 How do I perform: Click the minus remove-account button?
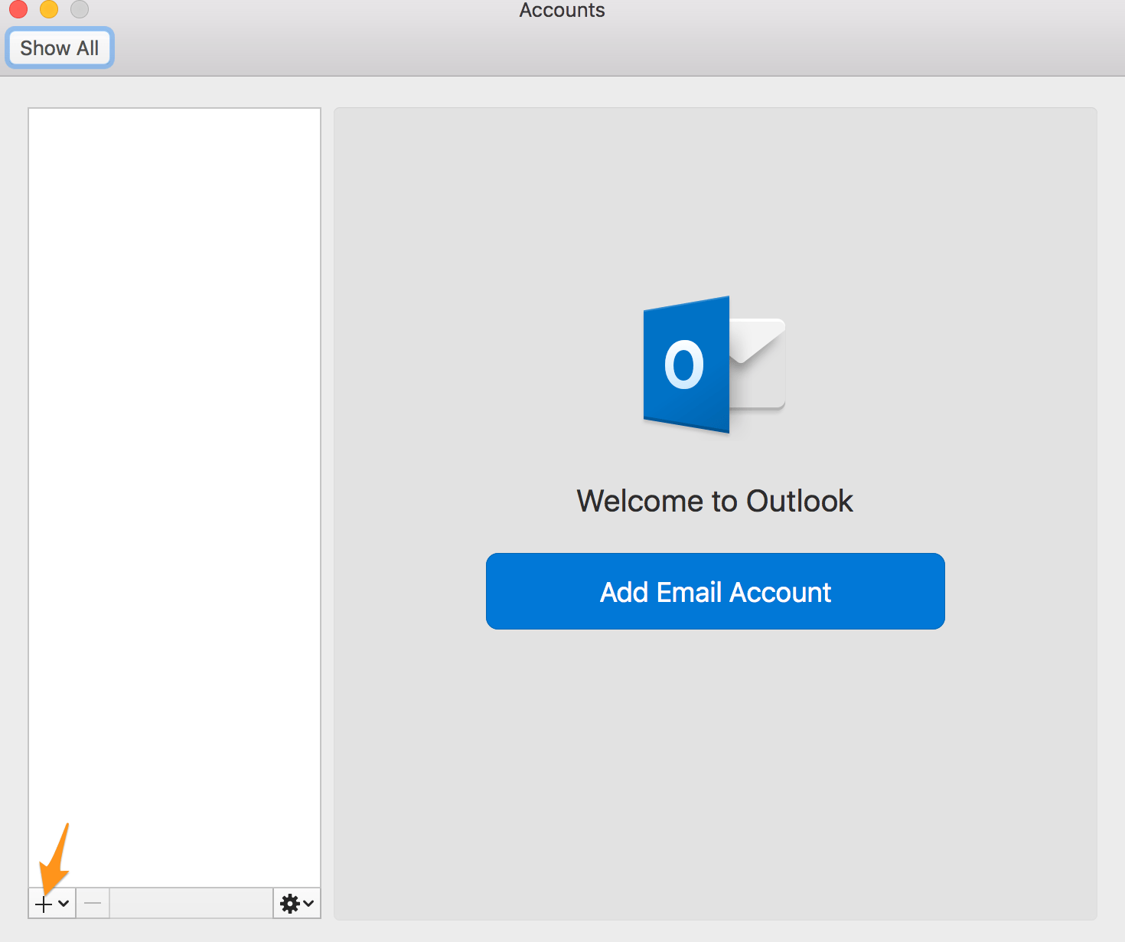93,904
